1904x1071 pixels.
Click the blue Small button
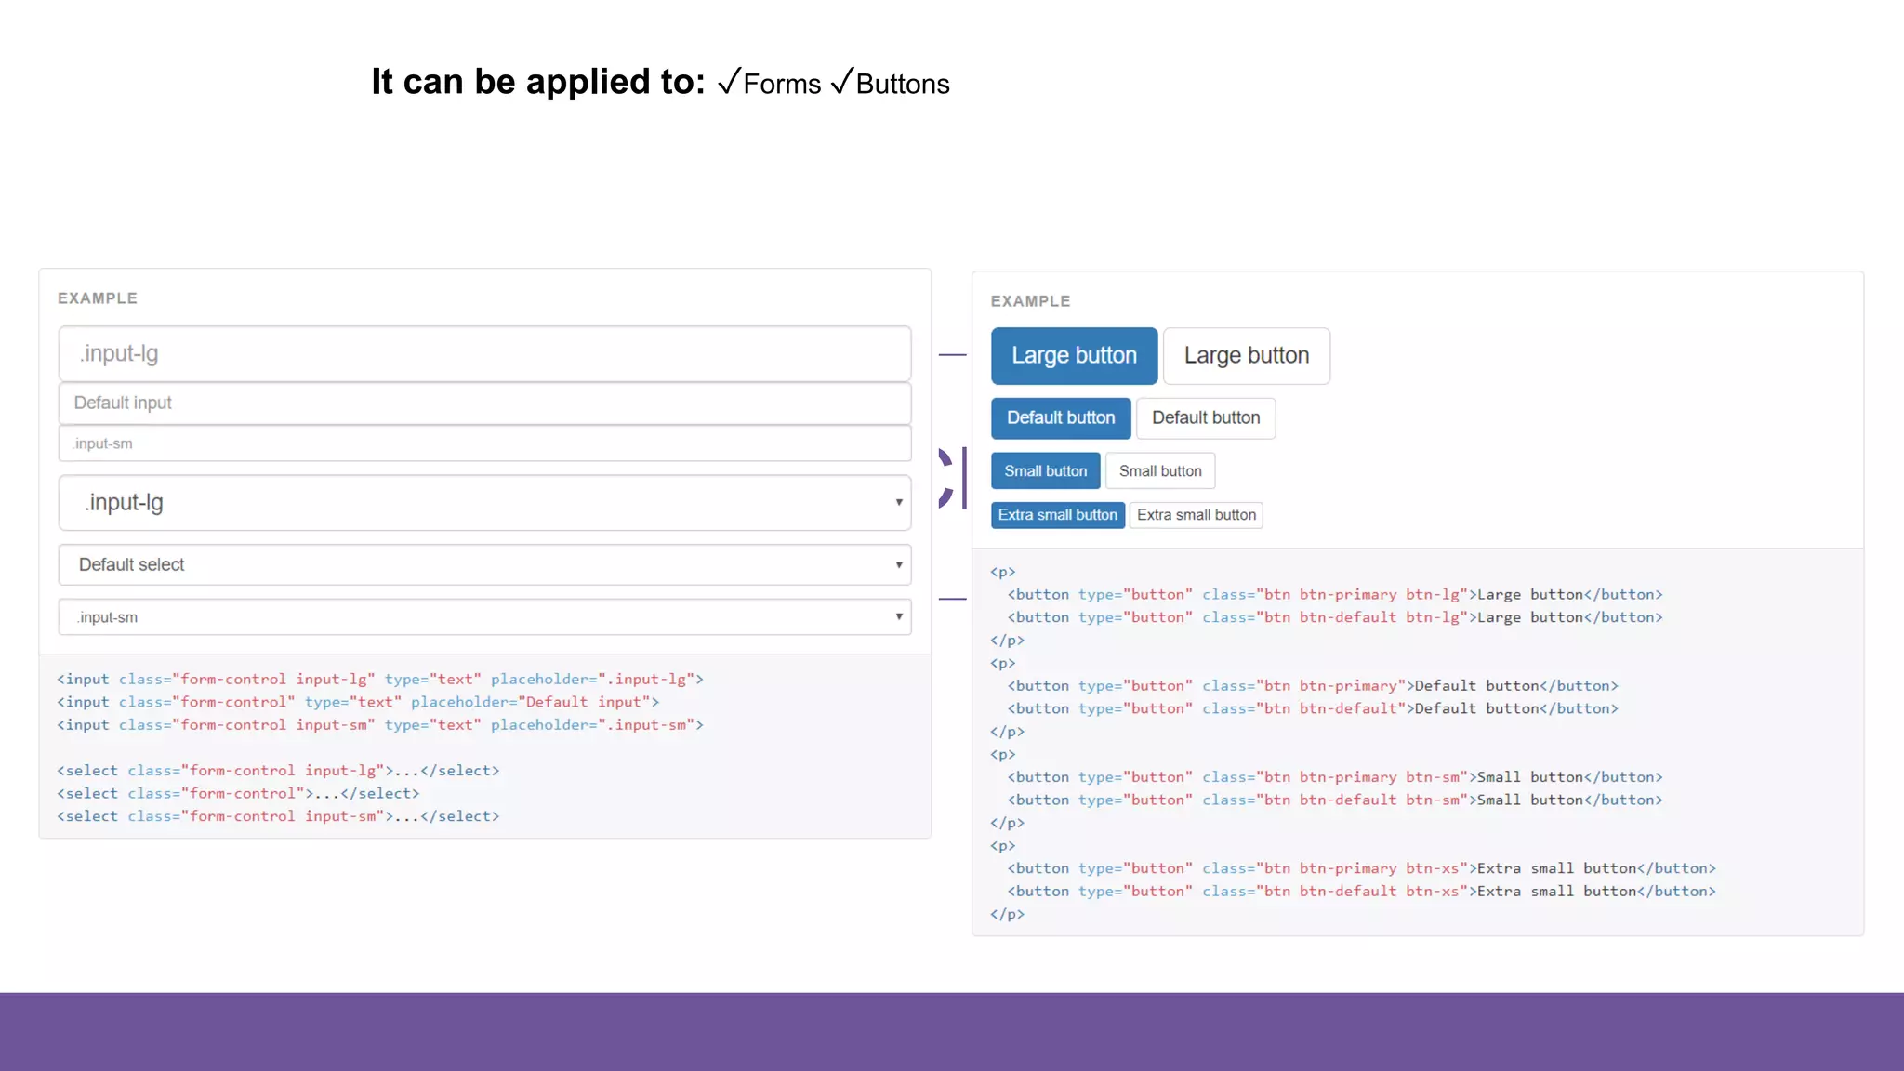(x=1045, y=471)
